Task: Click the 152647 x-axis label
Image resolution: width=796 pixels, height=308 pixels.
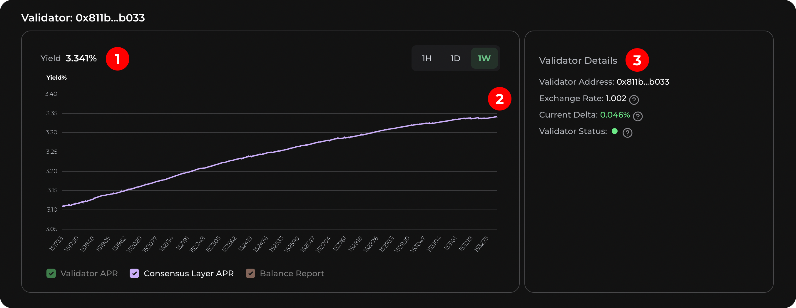Action: point(307,244)
